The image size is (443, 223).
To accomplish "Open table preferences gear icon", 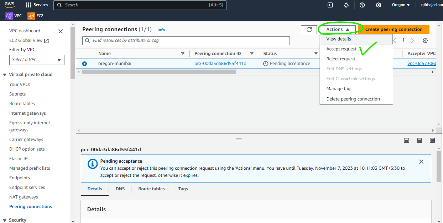I will click(x=425, y=40).
